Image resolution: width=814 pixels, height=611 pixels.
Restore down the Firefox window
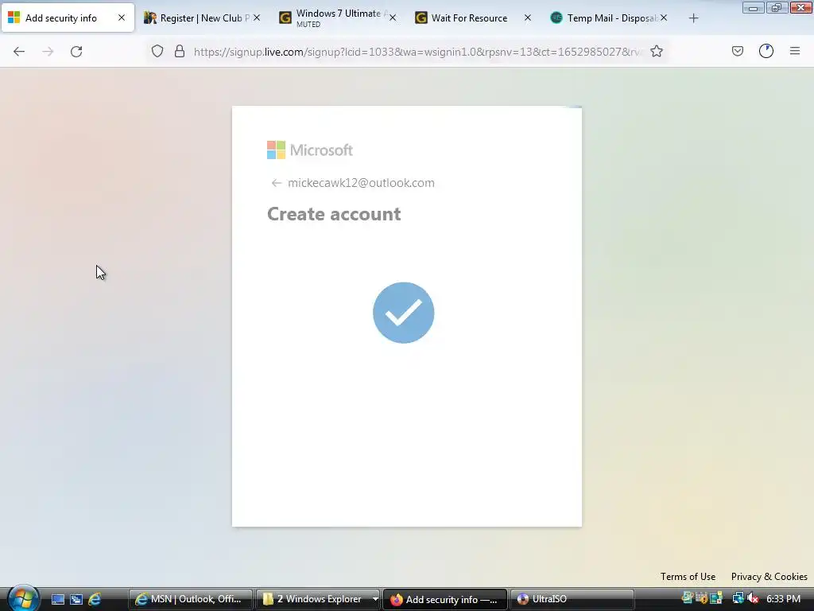[777, 8]
